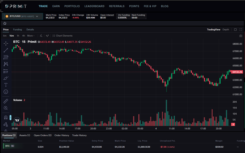245x153 pixels.
Task: Switch to Depth chart view
Action: 226,29
